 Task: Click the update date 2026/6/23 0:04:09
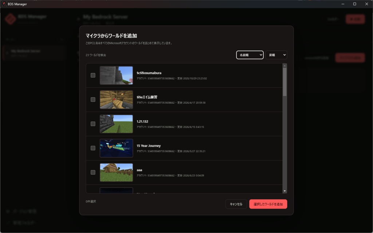pyautogui.click(x=193, y=176)
